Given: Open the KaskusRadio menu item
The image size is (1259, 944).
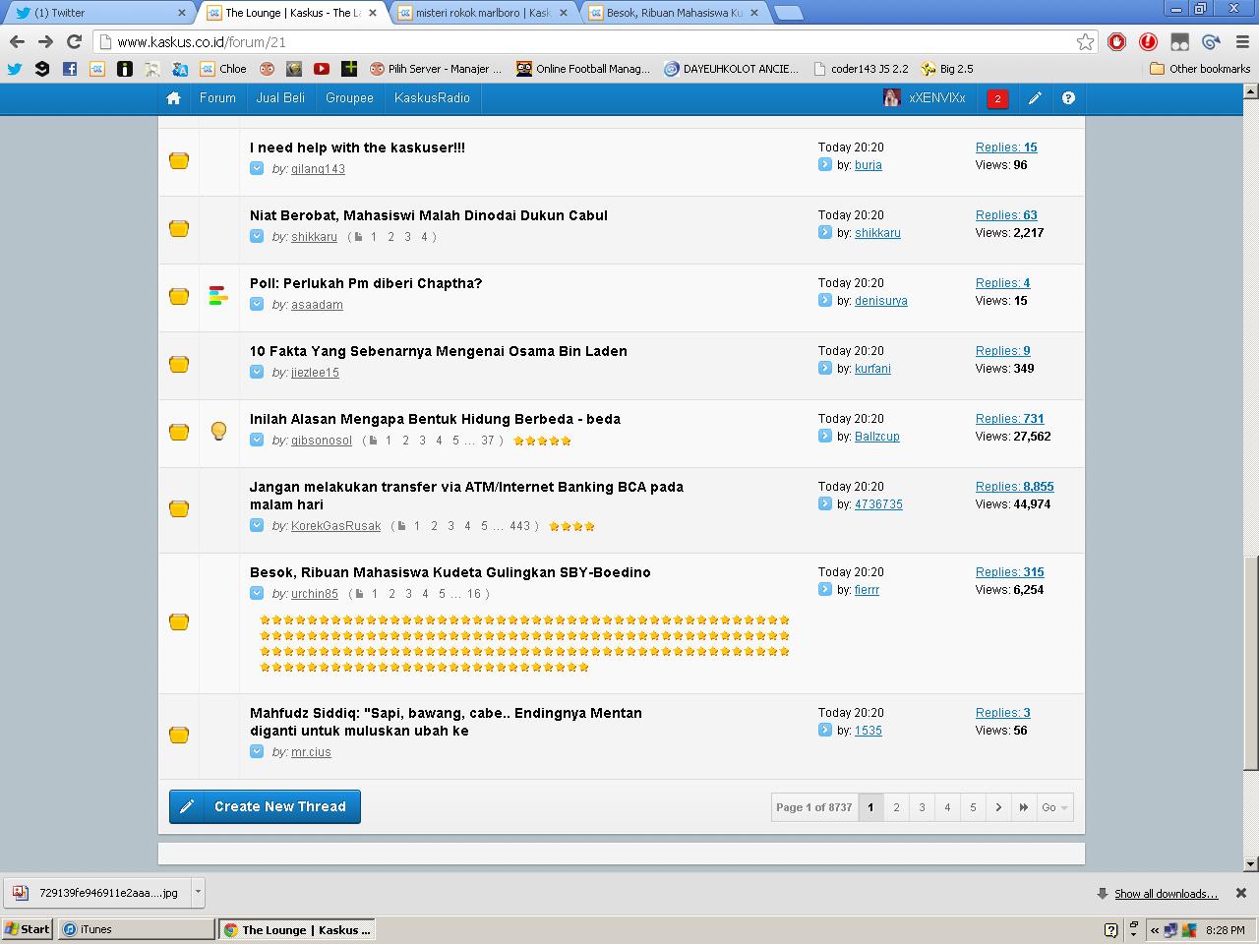Looking at the screenshot, I should pos(432,98).
